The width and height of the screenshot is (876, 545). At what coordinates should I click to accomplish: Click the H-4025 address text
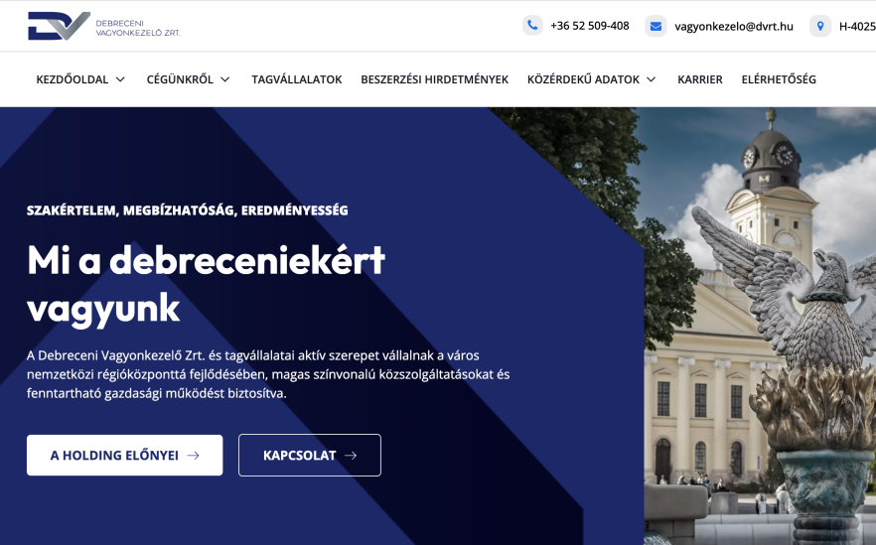pyautogui.click(x=857, y=26)
